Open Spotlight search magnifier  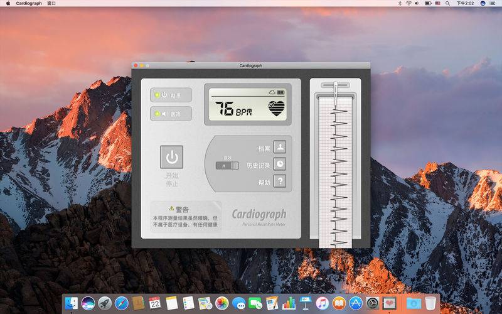coord(447,3)
